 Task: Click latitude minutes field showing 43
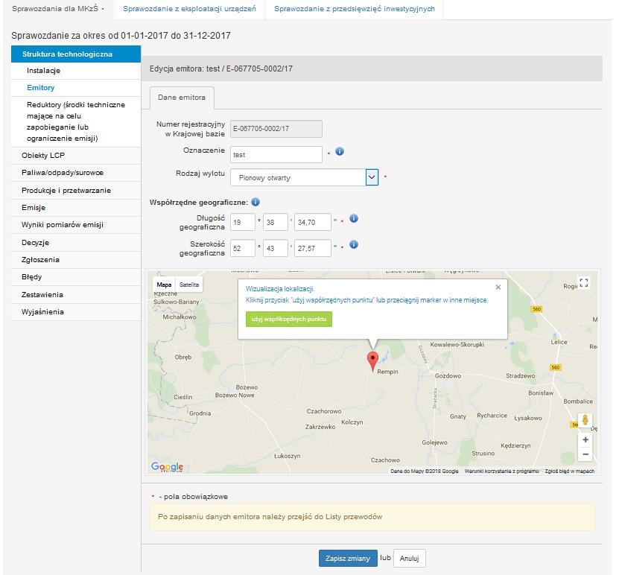click(x=276, y=248)
